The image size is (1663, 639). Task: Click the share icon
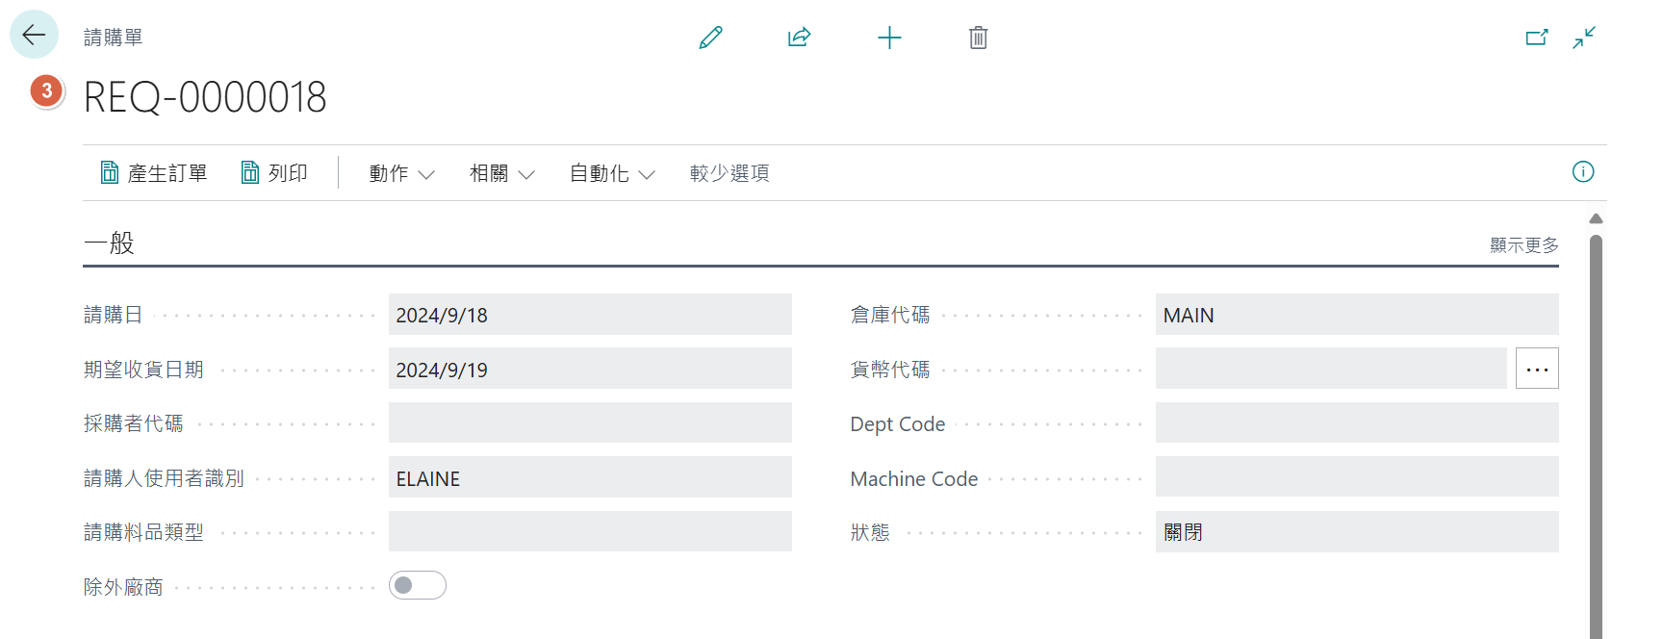(799, 38)
